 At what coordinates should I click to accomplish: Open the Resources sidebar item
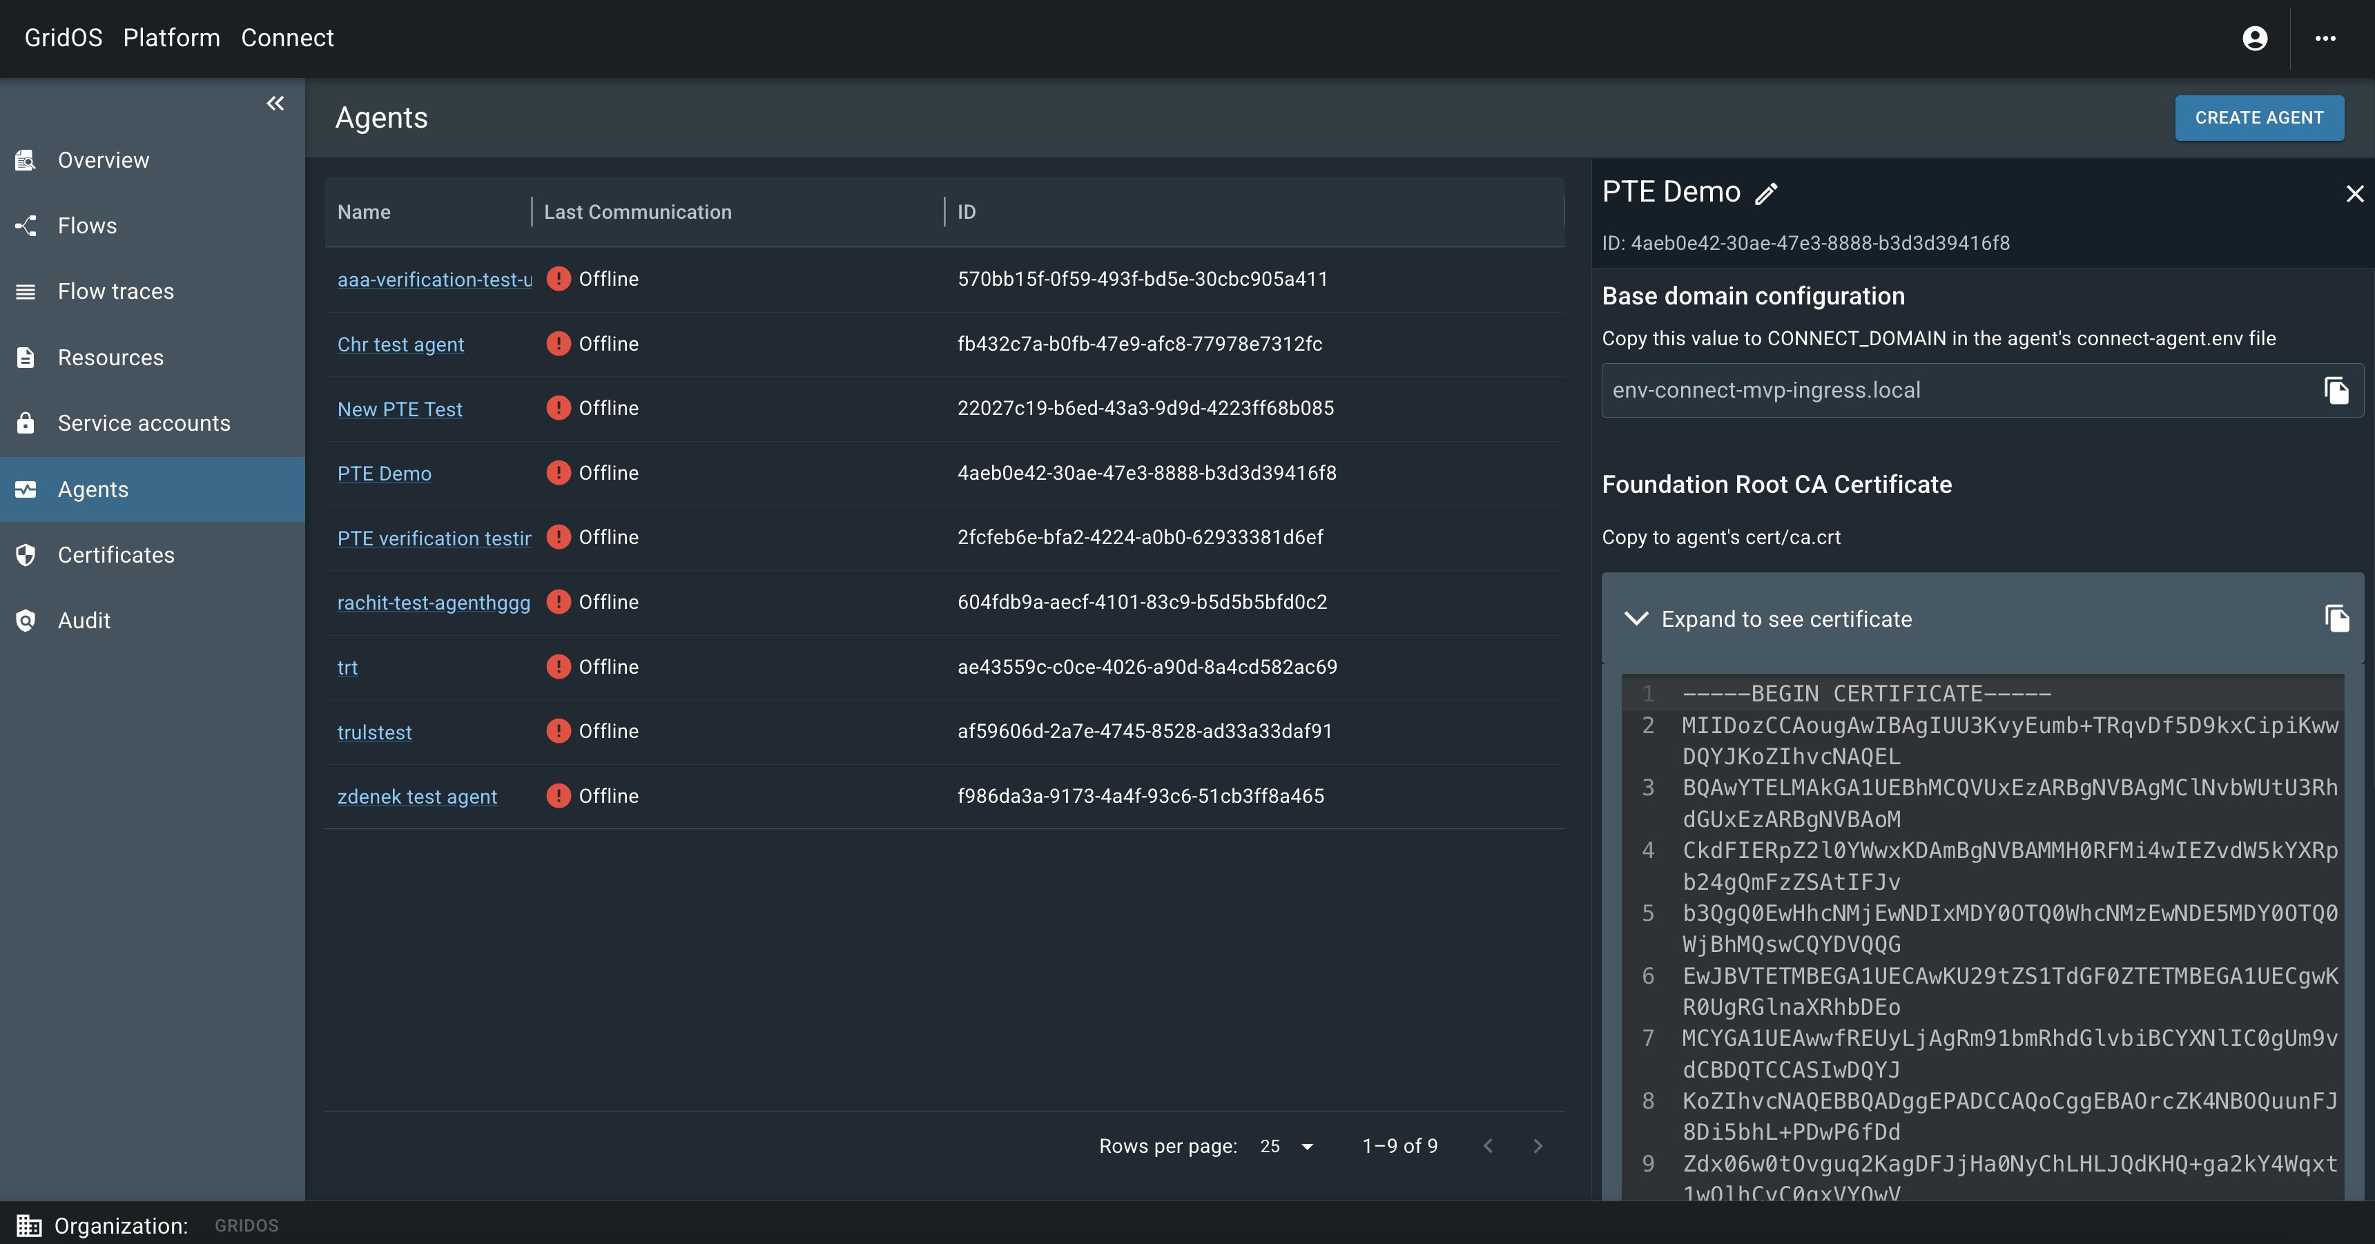pyautogui.click(x=110, y=358)
